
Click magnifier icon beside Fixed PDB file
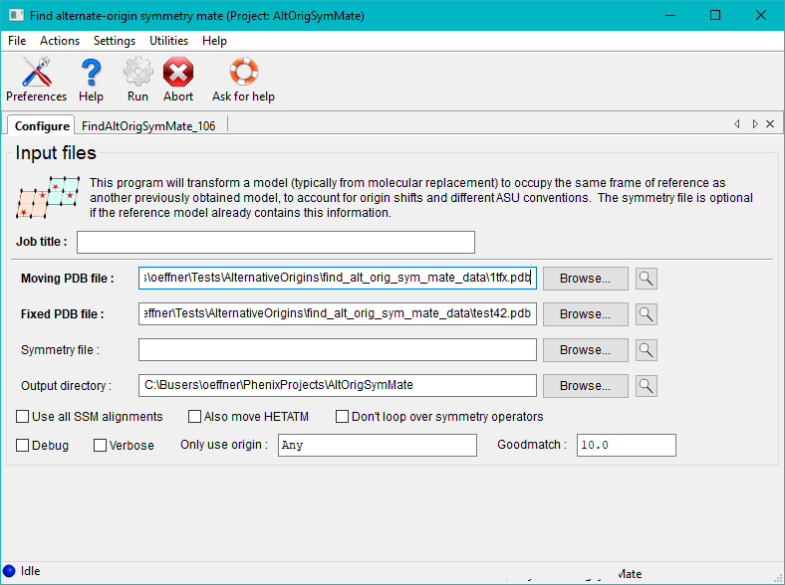point(647,314)
